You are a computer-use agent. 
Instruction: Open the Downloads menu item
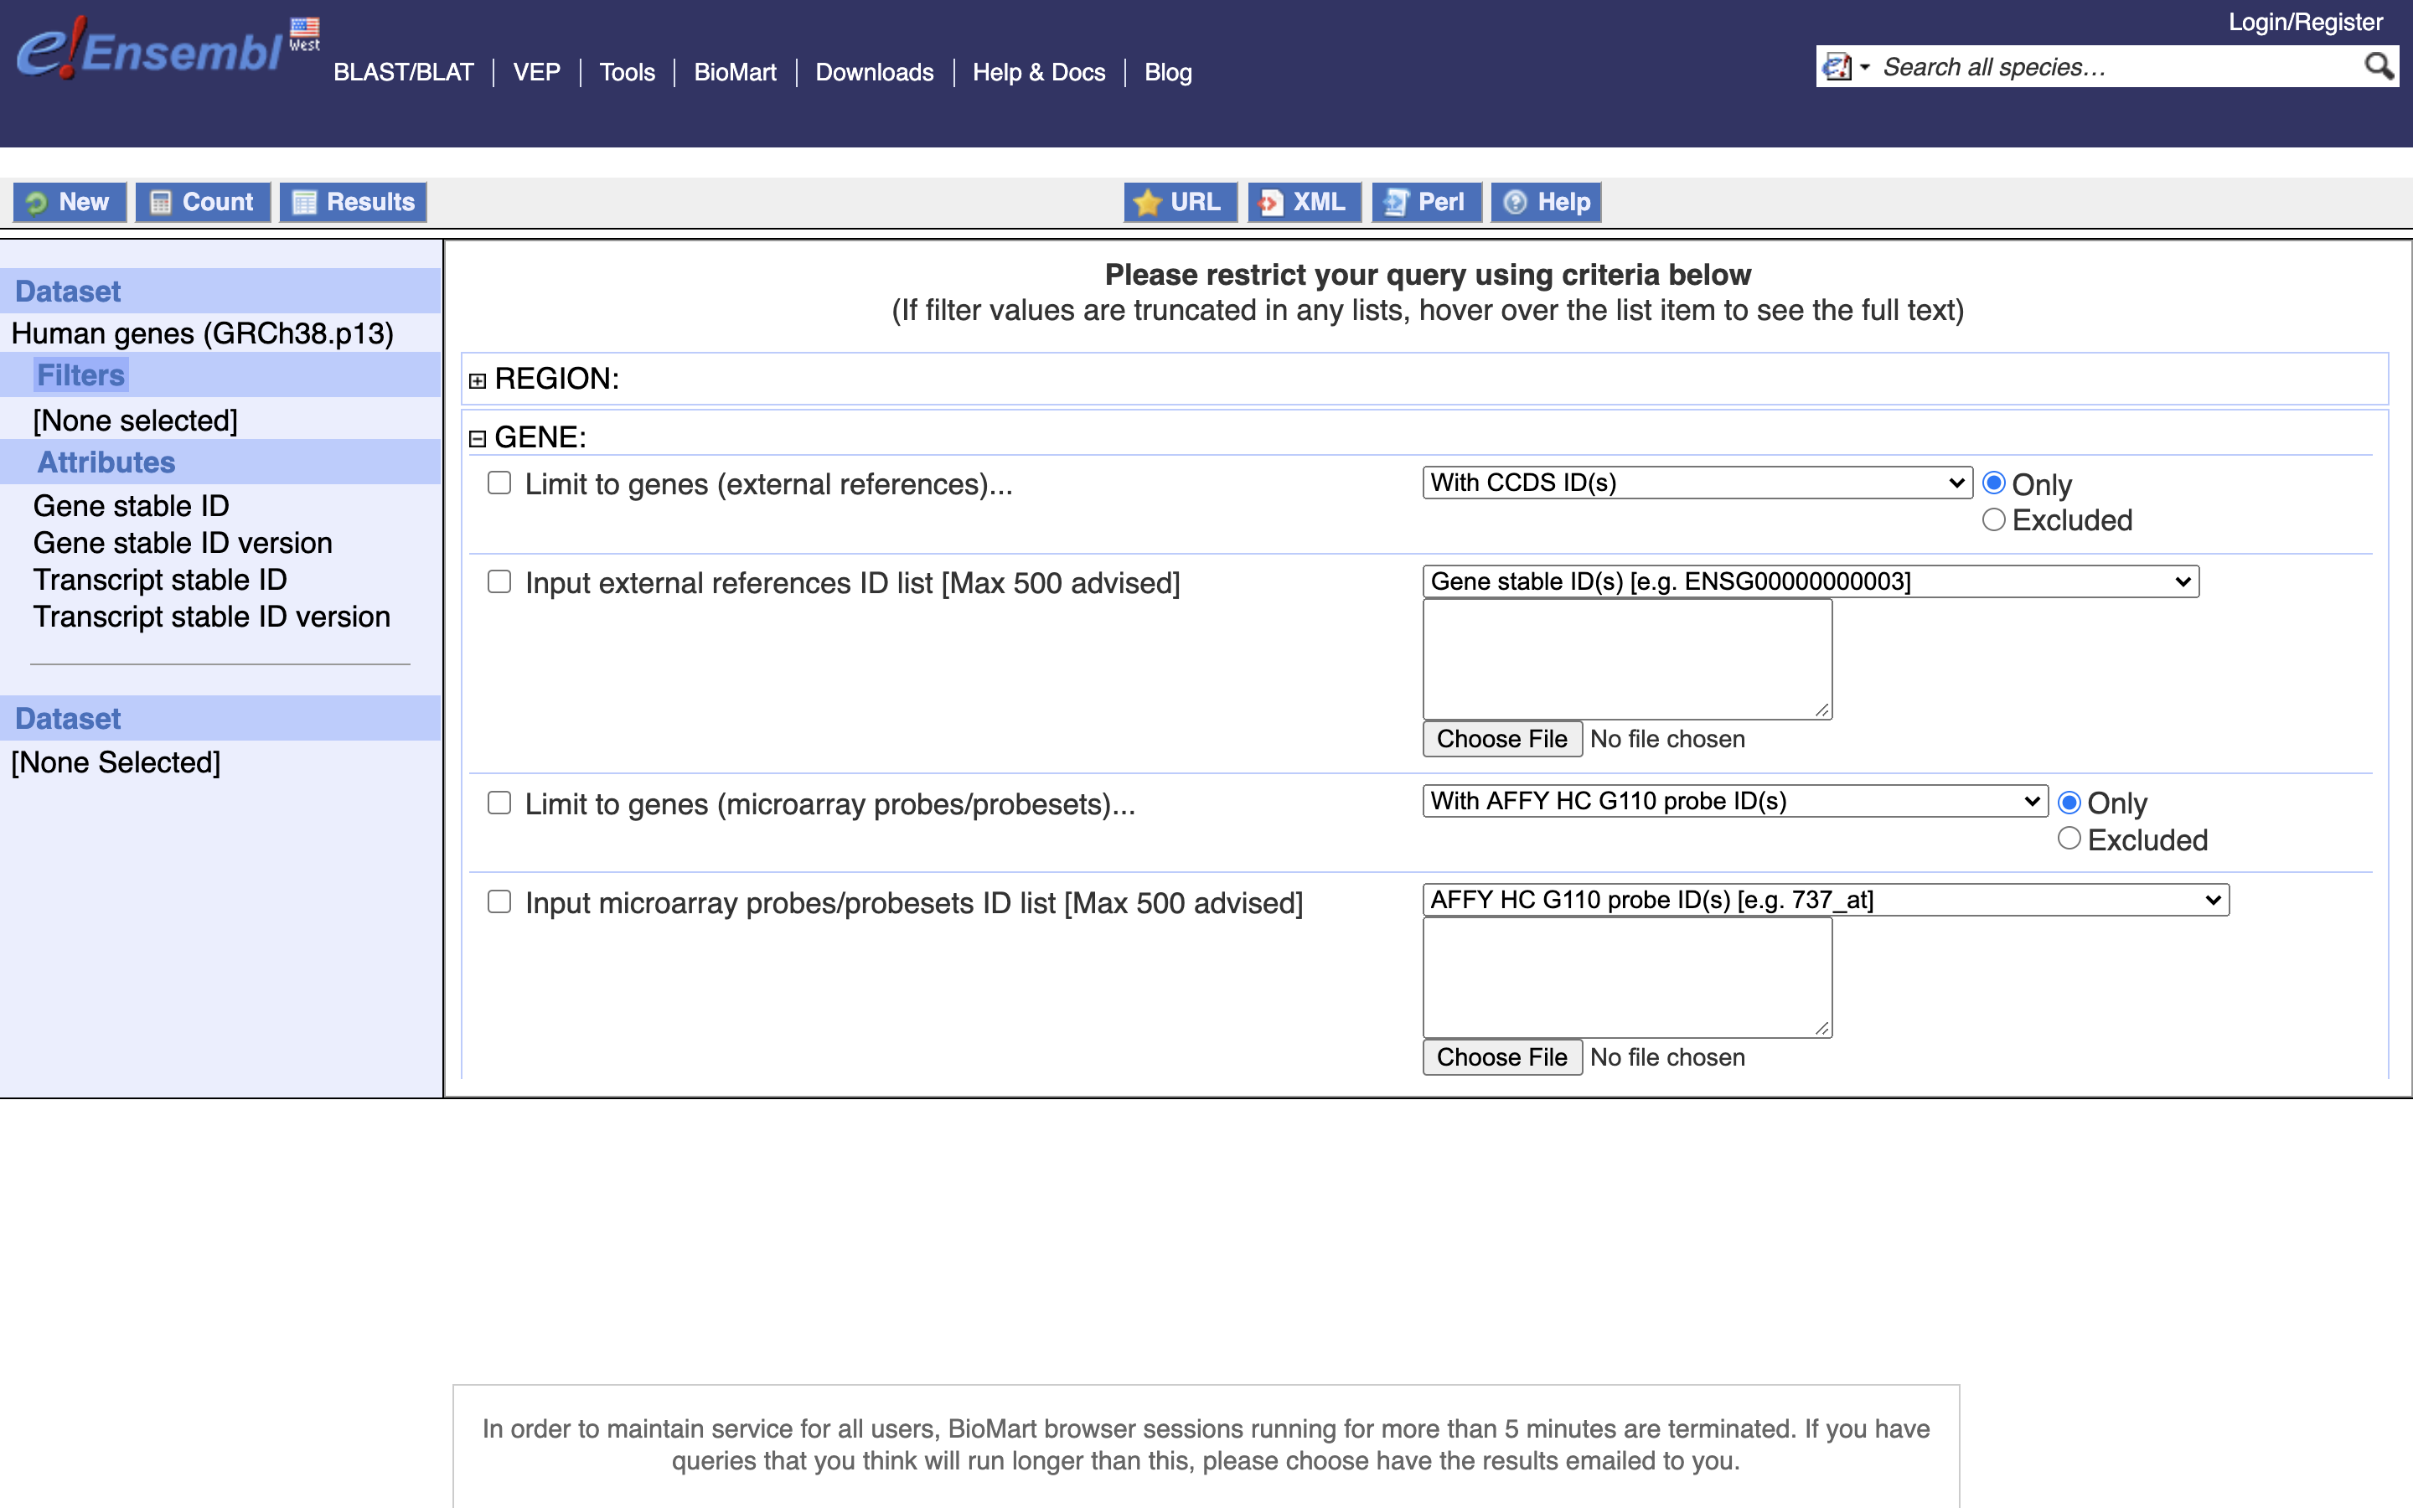coord(875,72)
